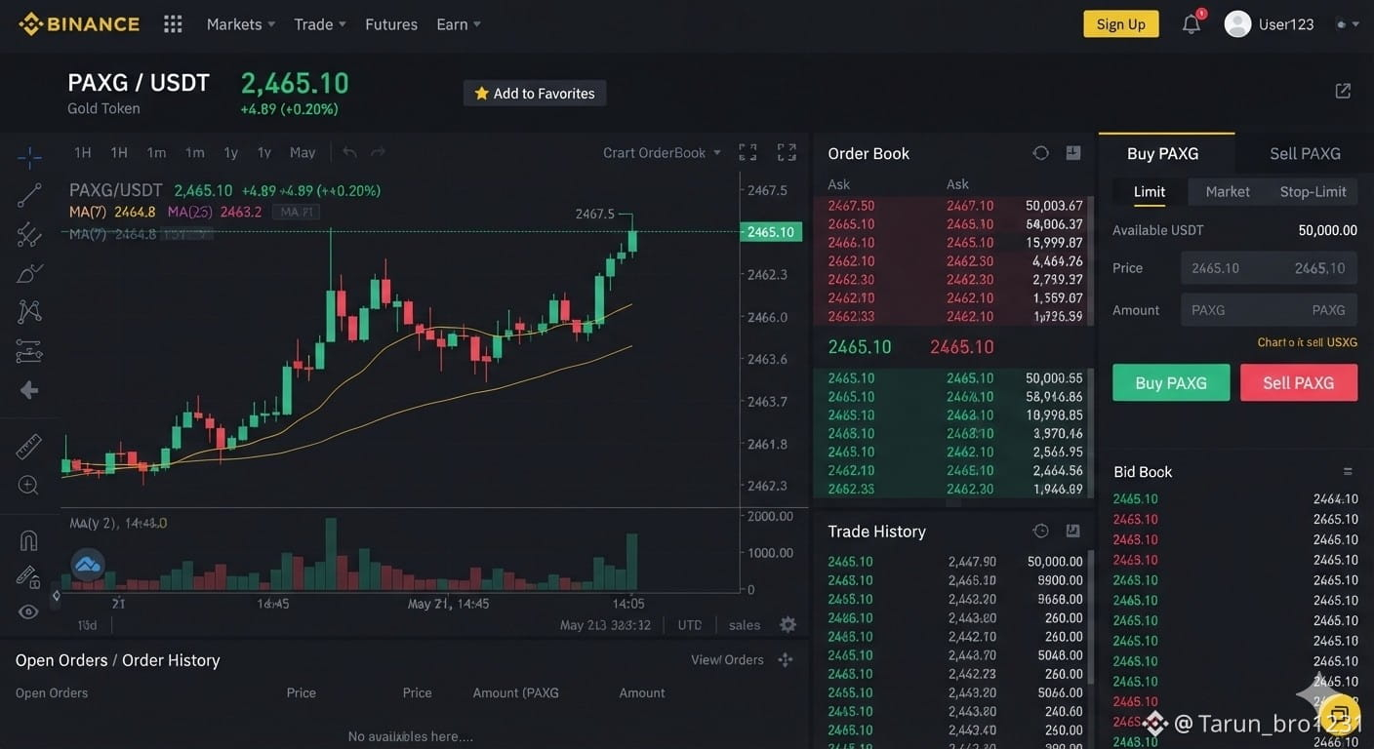Select the trend line drawing tool
This screenshot has width=1374, height=749.
coord(29,195)
